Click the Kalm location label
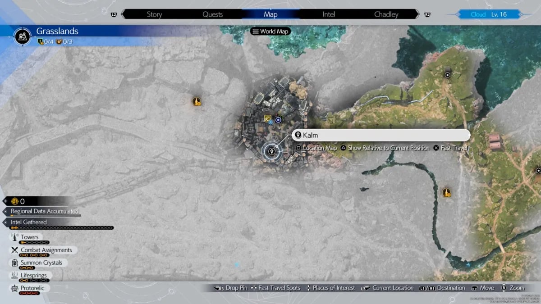Viewport: 541px width, 304px height. pyautogui.click(x=381, y=135)
